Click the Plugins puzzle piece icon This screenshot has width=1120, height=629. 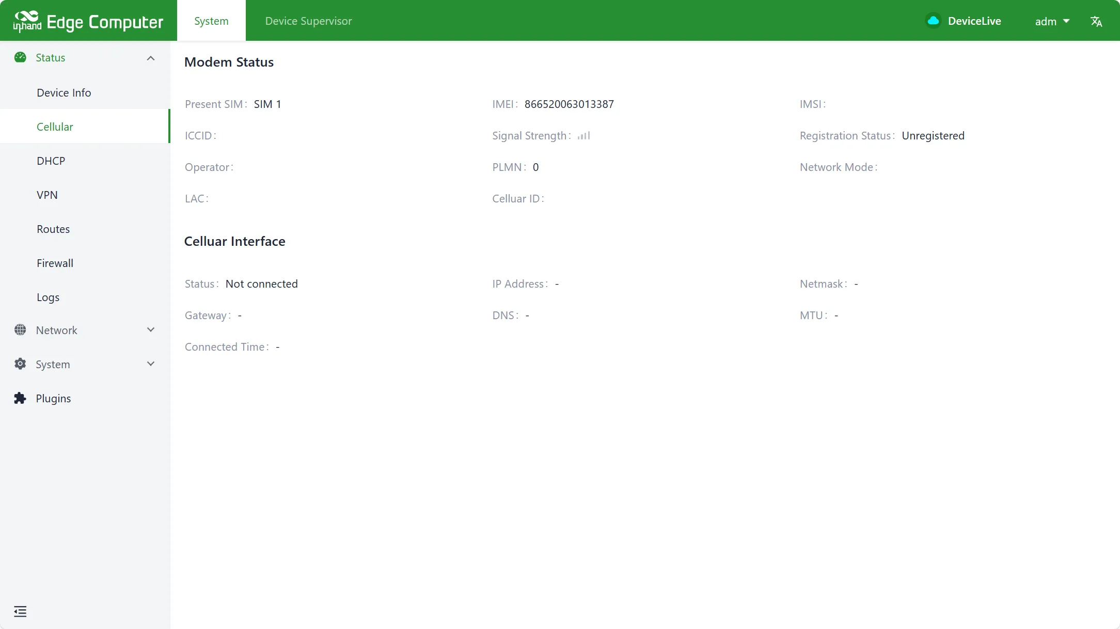coord(20,398)
